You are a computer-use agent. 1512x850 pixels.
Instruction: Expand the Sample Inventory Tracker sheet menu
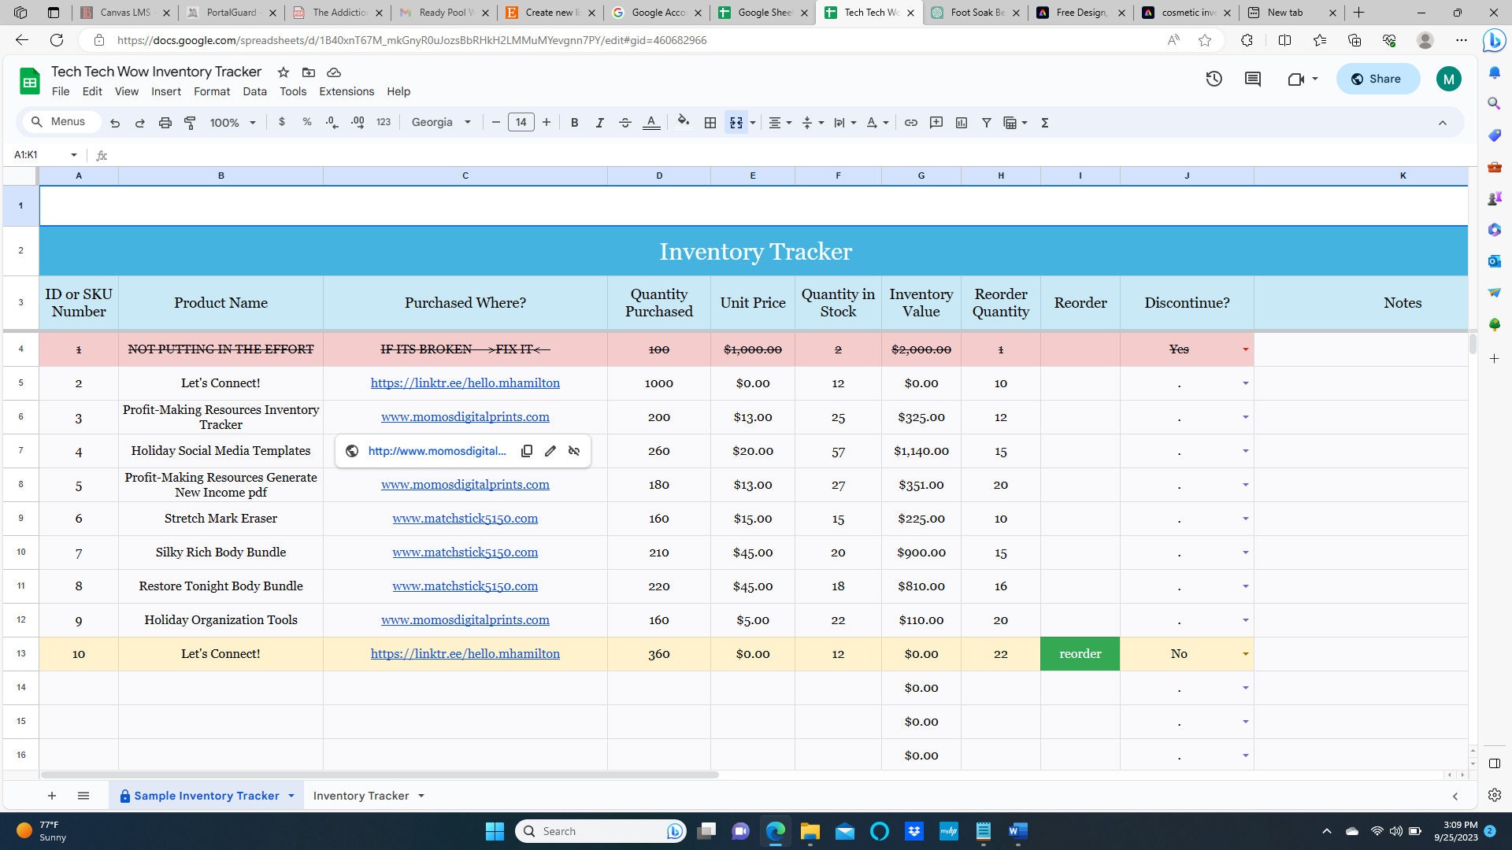291,796
